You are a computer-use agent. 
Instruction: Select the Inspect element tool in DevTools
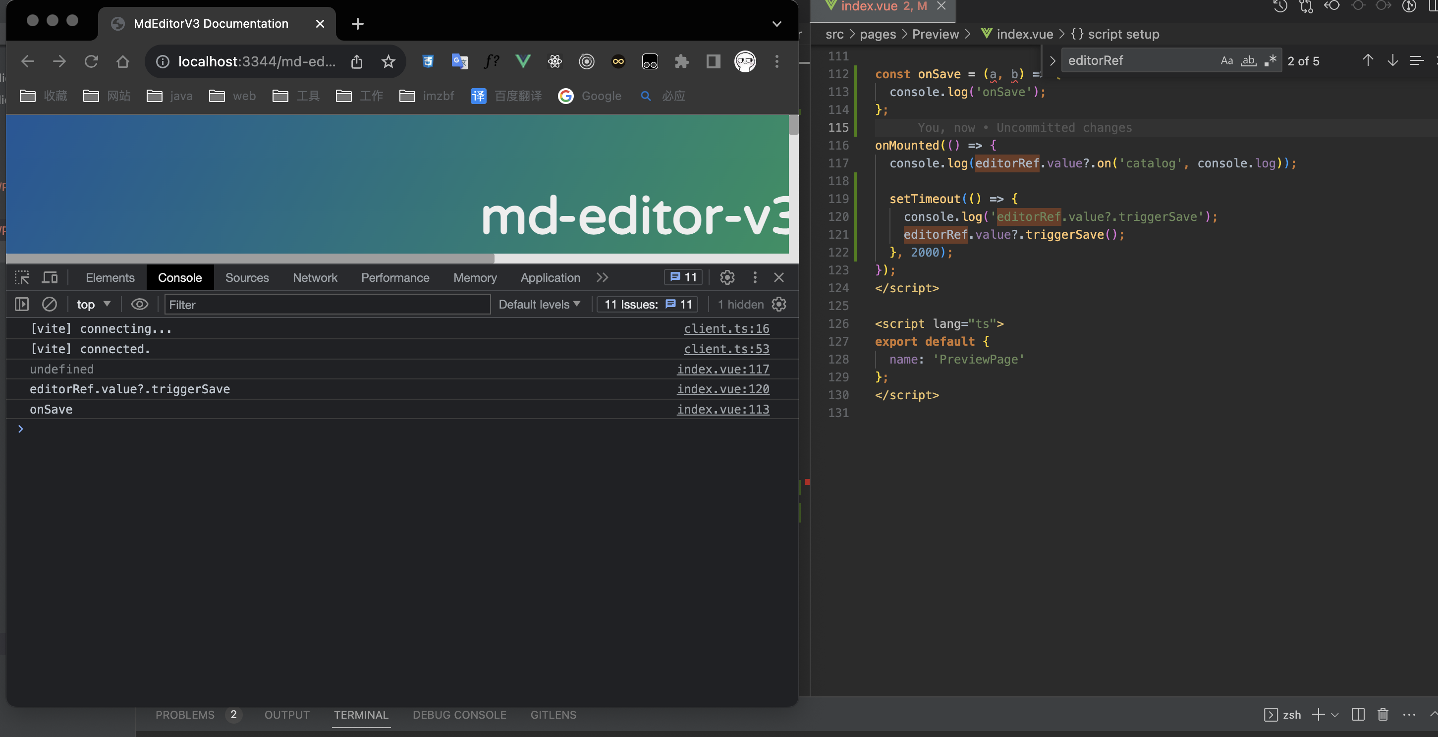pyautogui.click(x=22, y=277)
